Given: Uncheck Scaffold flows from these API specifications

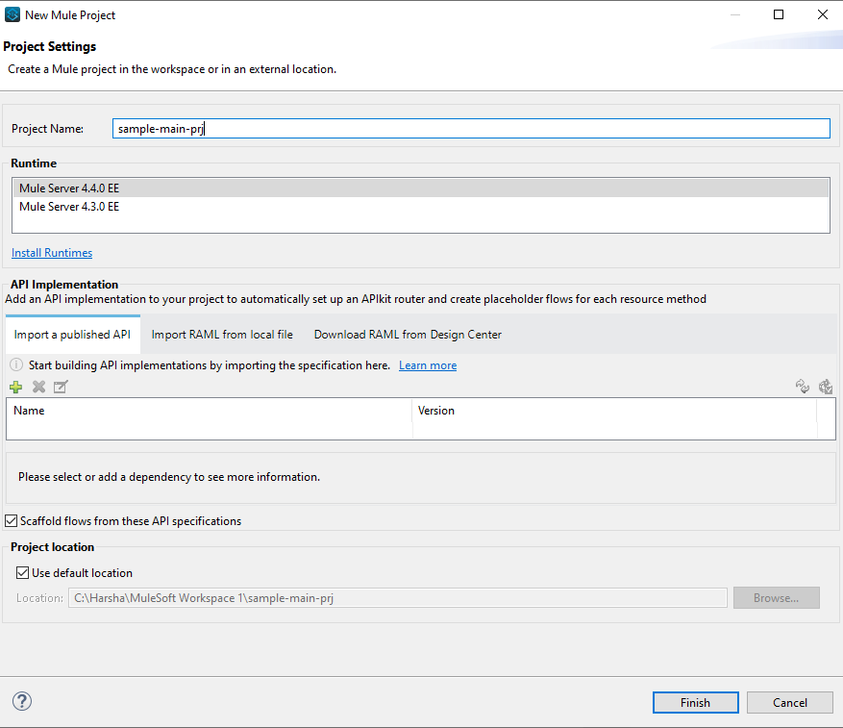Looking at the screenshot, I should click(10, 519).
